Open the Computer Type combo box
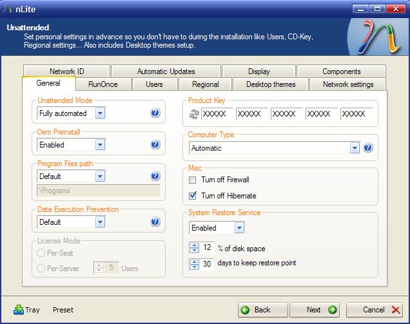 [x=355, y=148]
